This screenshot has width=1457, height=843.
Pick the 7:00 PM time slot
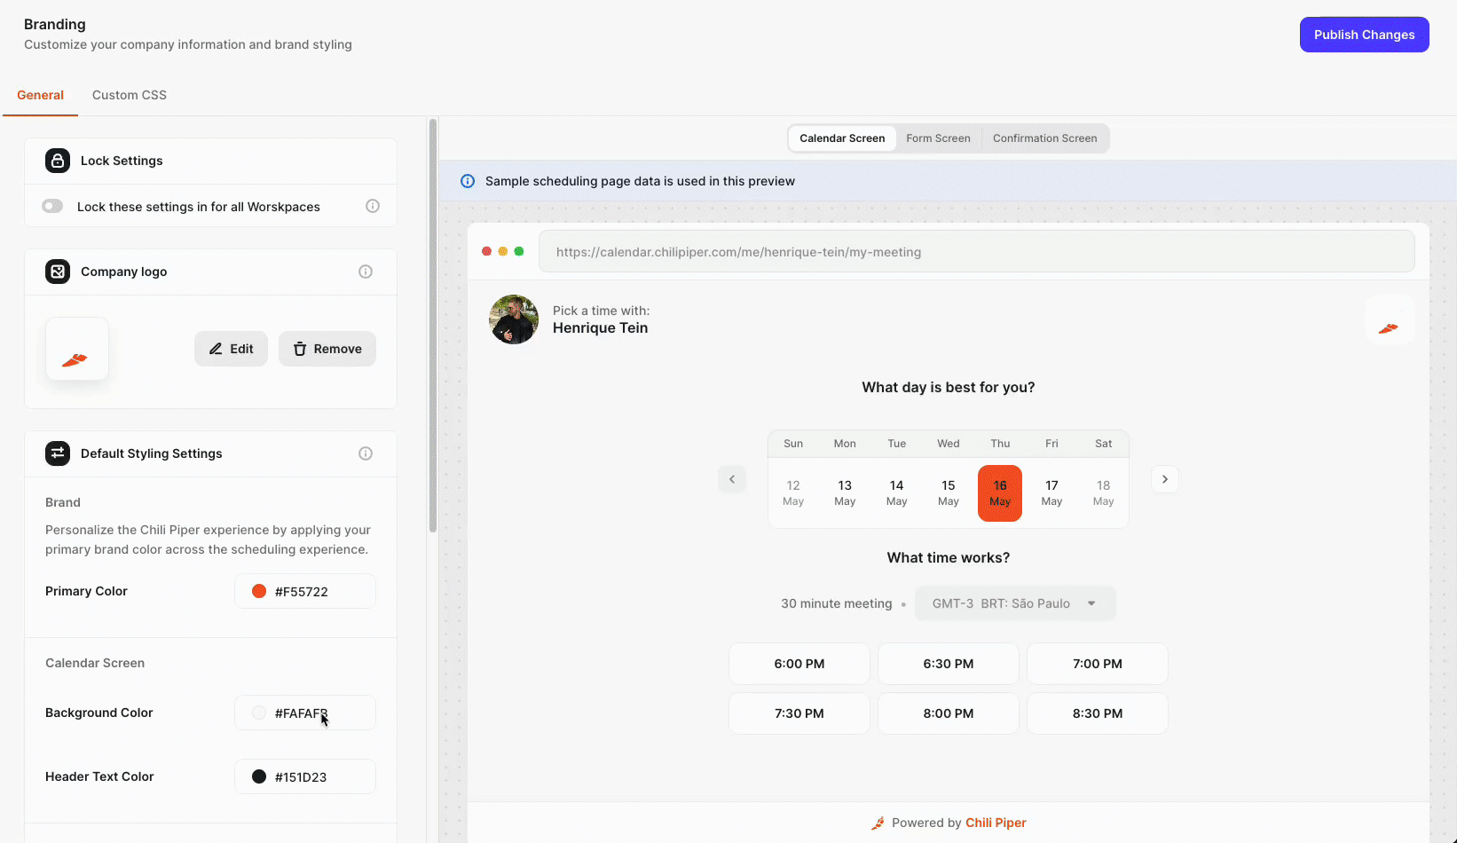[x=1098, y=664]
